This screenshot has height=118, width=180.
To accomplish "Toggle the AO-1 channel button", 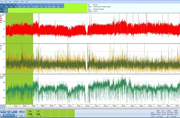I will click(x=2, y=10).
